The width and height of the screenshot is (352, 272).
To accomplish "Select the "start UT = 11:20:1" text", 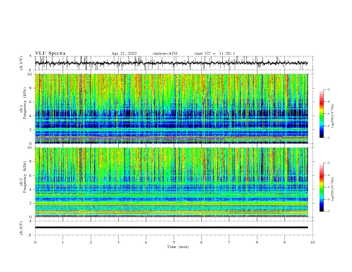I will click(215, 53).
